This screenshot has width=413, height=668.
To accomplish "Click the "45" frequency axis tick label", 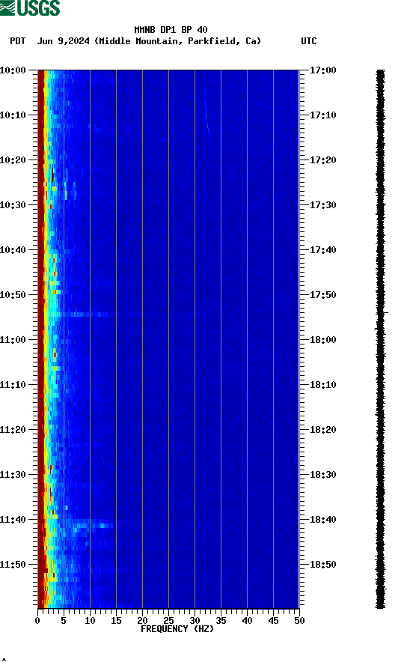I will click(273, 621).
